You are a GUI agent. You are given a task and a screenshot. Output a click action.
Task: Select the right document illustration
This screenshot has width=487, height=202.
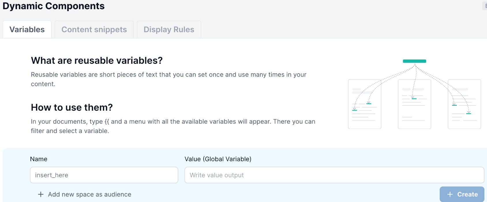(x=464, y=104)
